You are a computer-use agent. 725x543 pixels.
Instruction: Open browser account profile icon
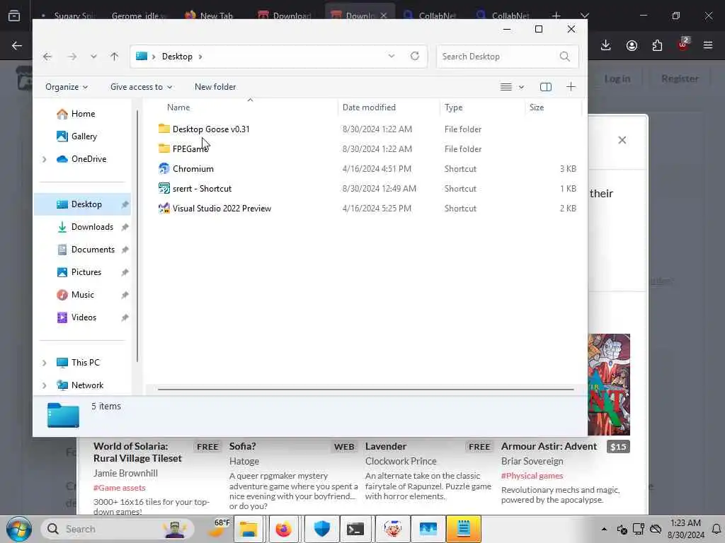(x=632, y=45)
